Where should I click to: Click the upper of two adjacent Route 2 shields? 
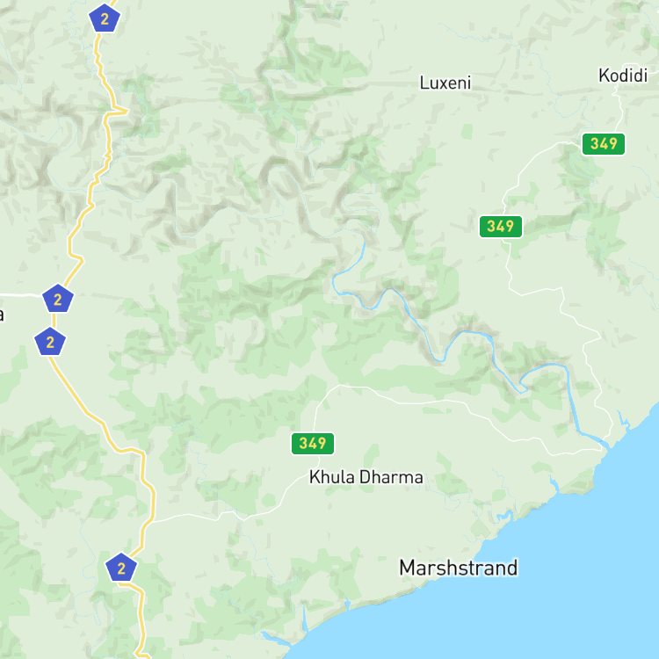(58, 299)
